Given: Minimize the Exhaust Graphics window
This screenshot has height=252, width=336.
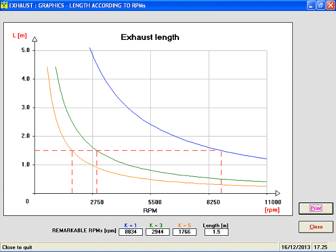Looking at the screenshot, I should 311,5.
